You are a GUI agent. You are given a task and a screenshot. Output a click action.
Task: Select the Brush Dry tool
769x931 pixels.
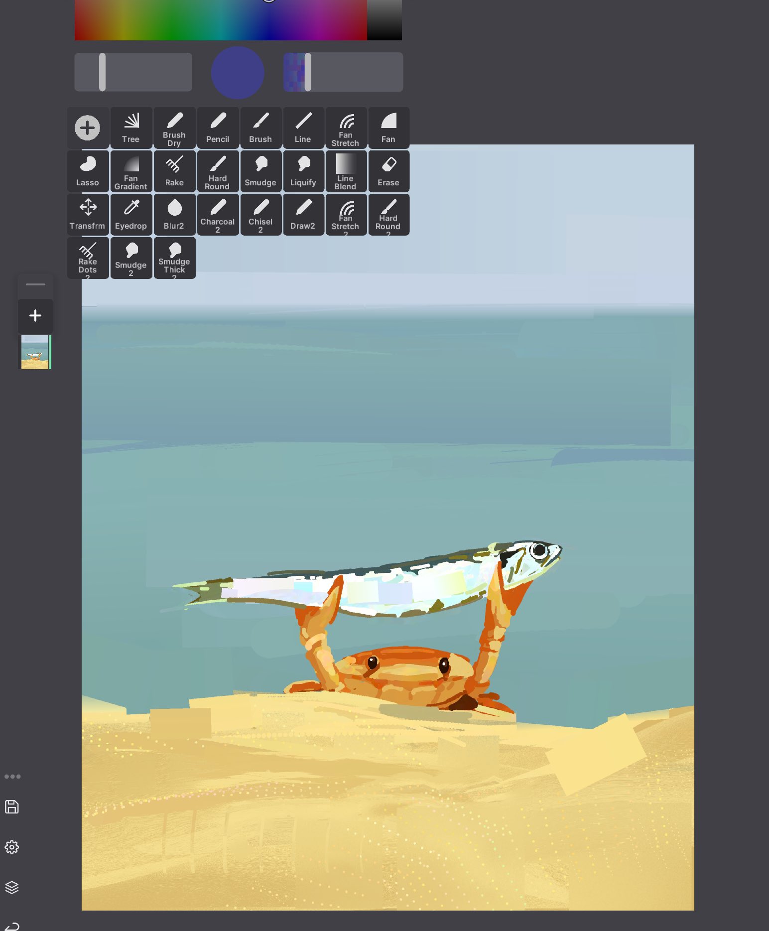[x=174, y=128]
